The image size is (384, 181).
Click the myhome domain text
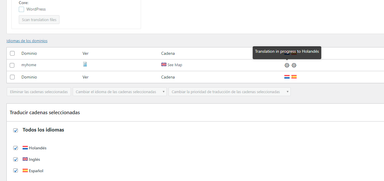pyautogui.click(x=29, y=65)
